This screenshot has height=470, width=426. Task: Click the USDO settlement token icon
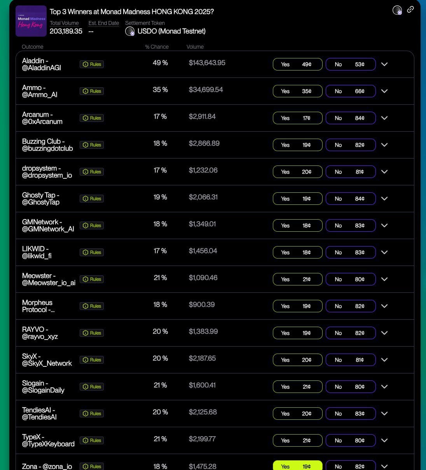pos(130,31)
